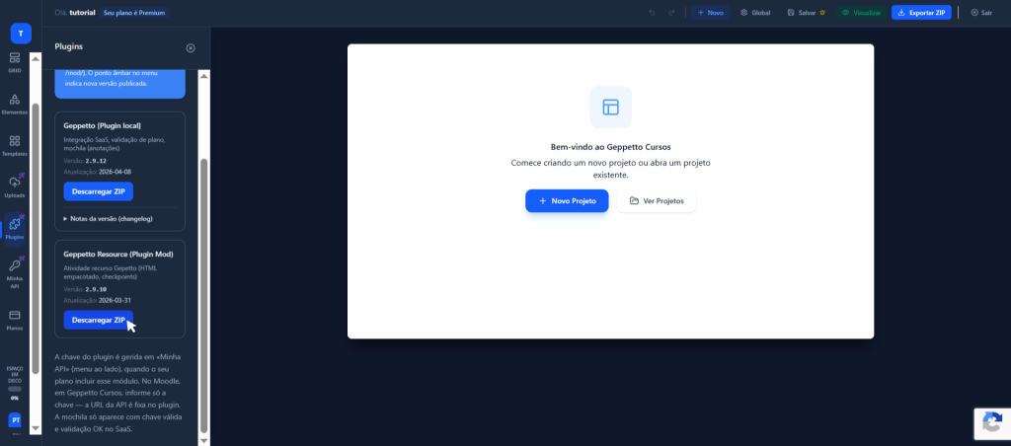Open the Uploads section
The width and height of the screenshot is (1011, 446).
point(15,186)
